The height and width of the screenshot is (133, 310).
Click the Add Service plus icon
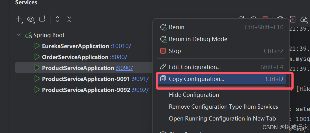click(x=19, y=19)
